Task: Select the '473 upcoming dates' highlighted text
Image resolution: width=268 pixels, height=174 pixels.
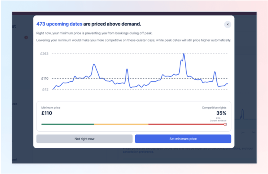Action: [59, 24]
